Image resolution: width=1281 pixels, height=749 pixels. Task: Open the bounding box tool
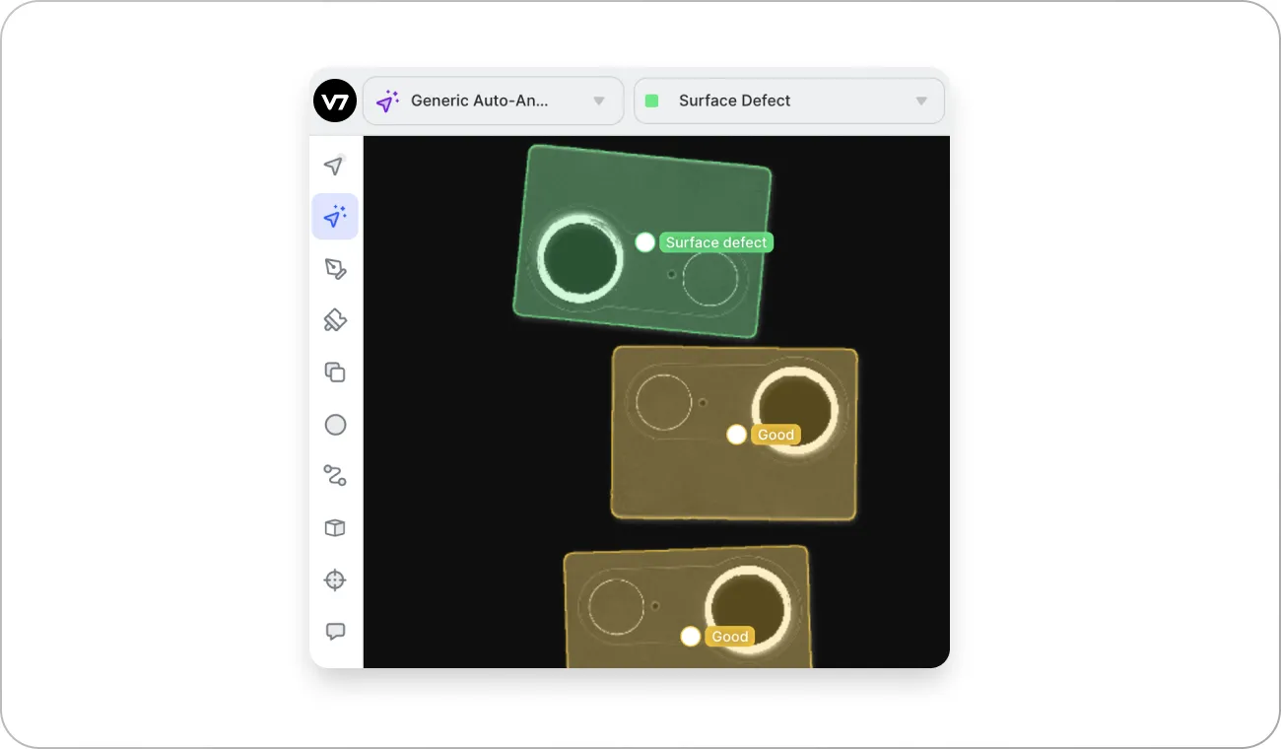coord(335,372)
